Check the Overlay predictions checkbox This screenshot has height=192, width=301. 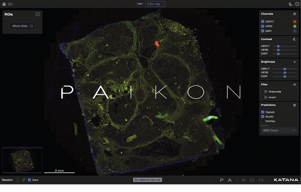[263, 121]
